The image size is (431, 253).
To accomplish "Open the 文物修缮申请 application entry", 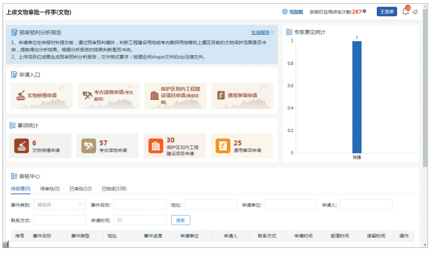I will point(41,96).
